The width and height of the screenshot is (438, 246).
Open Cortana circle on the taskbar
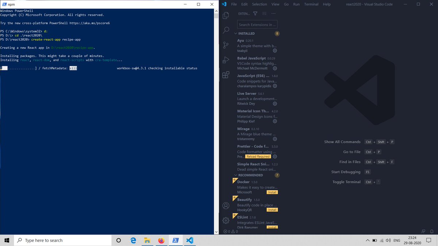119,241
